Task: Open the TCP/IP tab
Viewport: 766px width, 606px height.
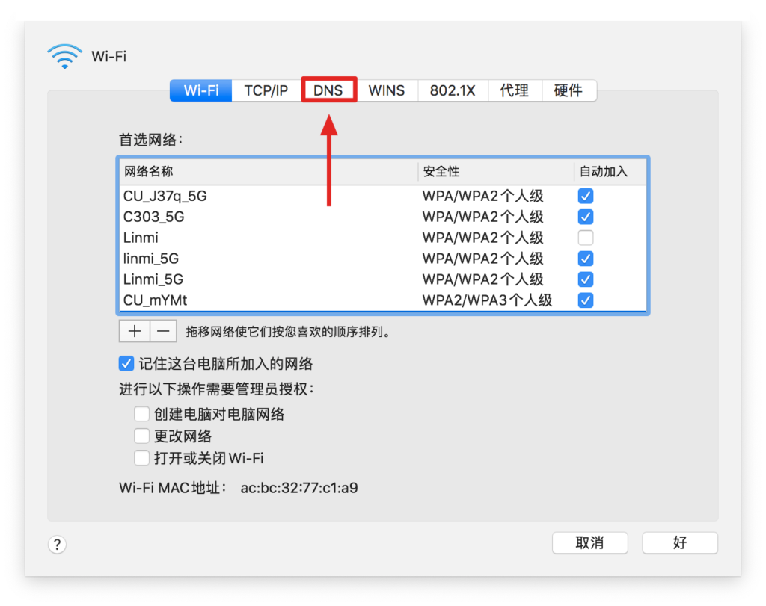Action: 266,90
